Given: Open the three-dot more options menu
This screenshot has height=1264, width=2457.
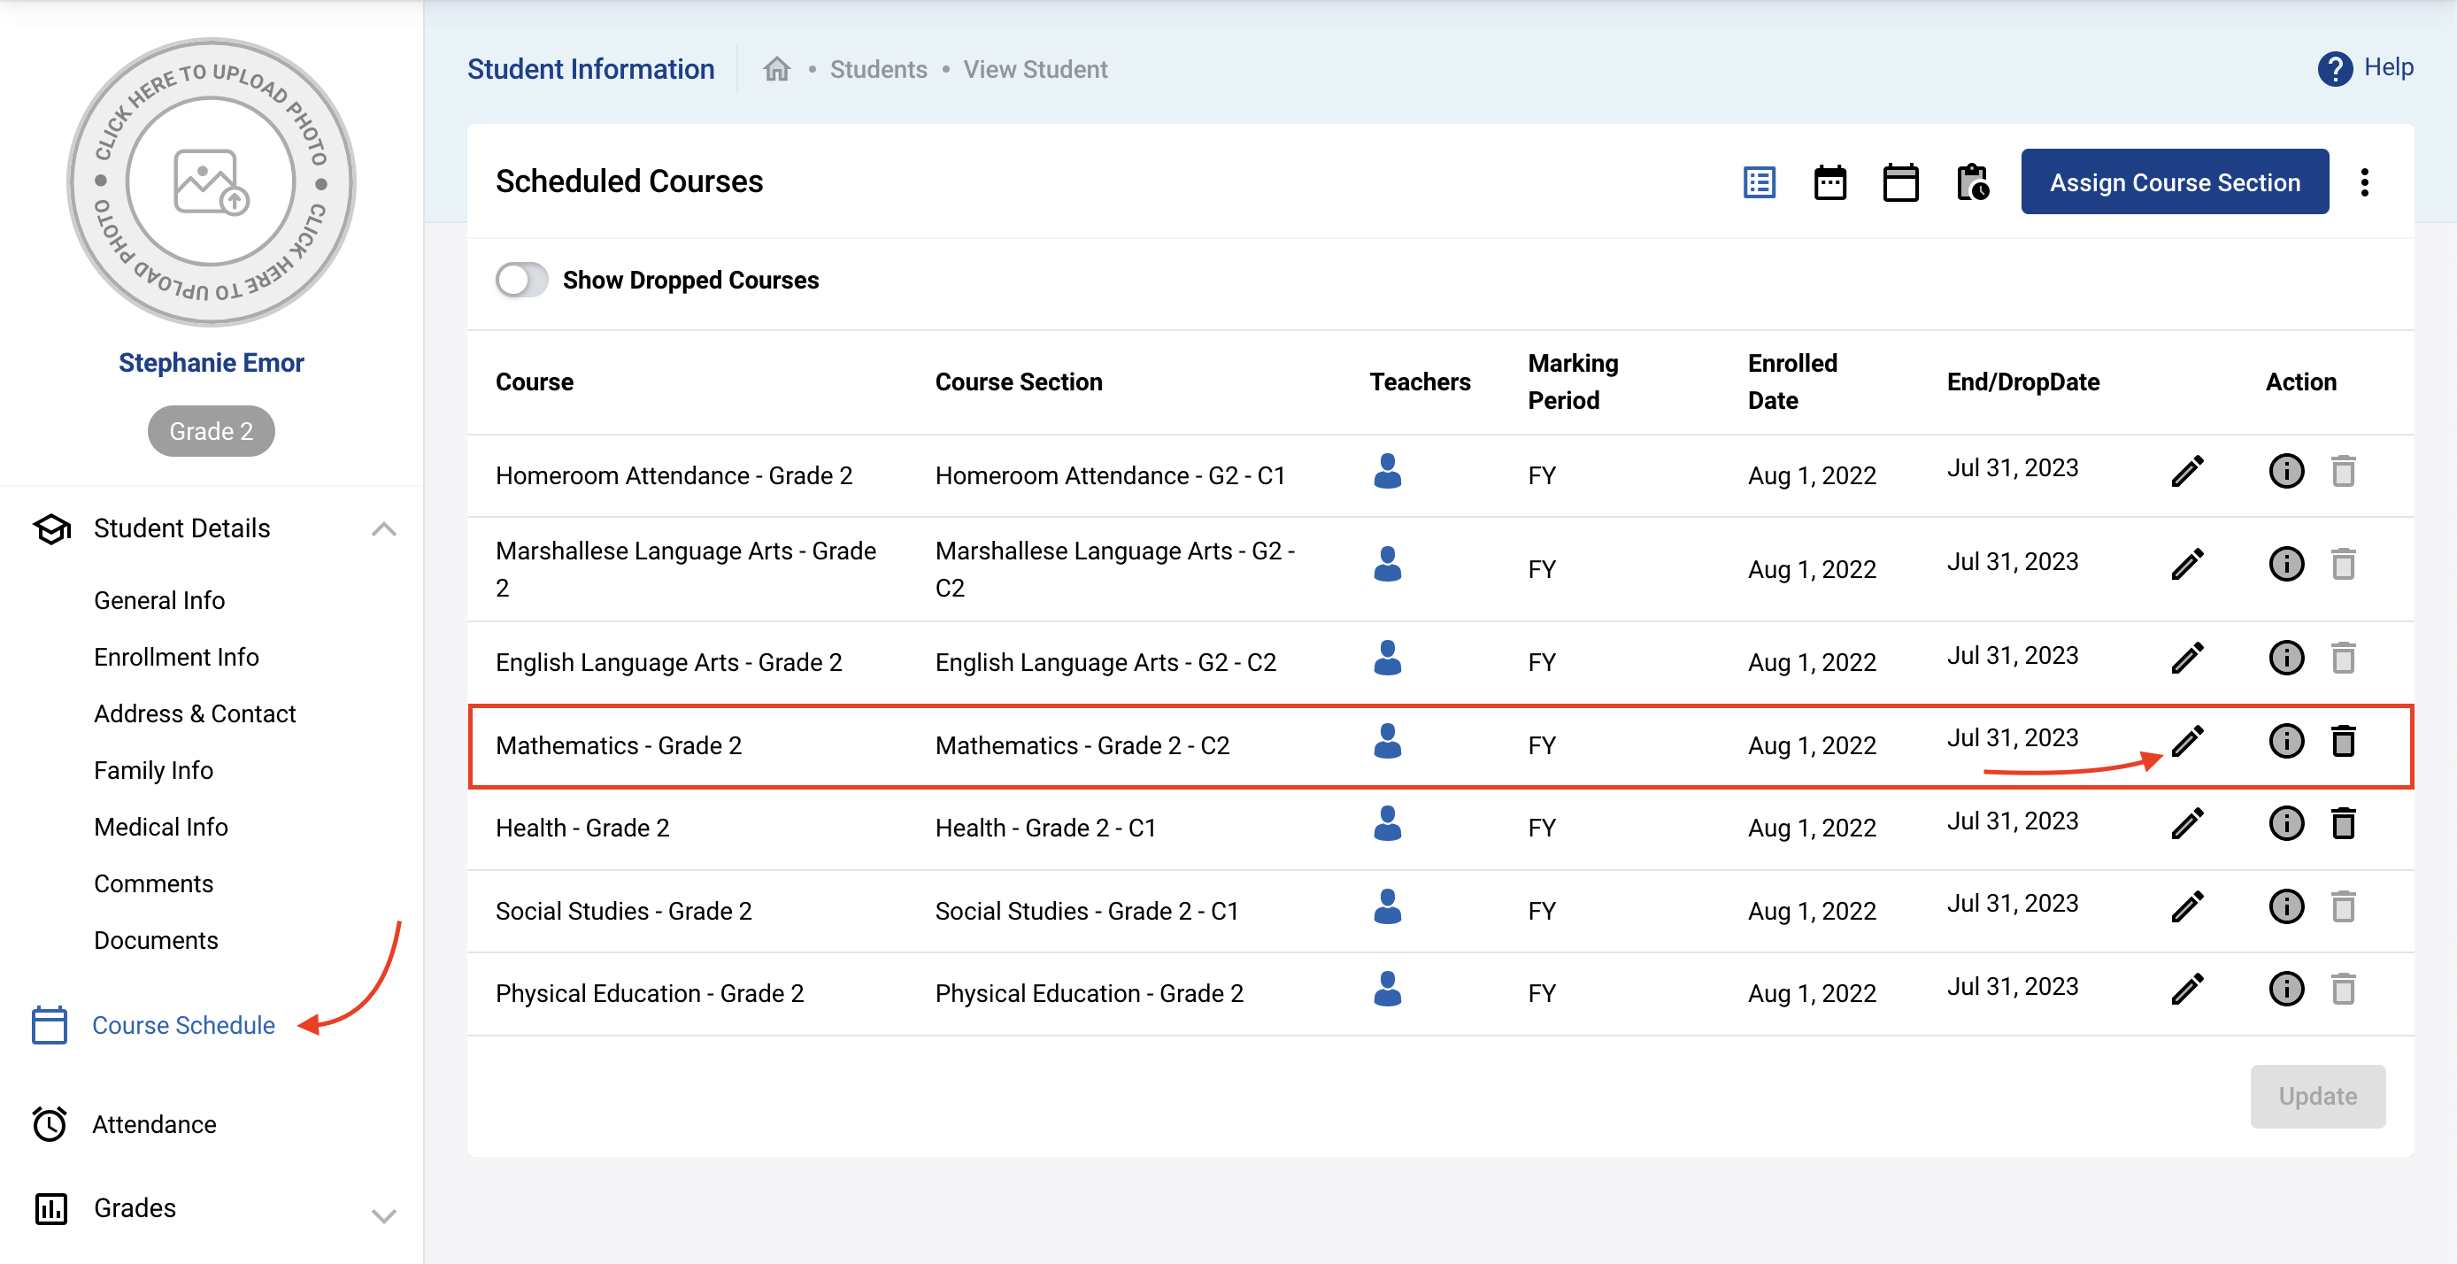Looking at the screenshot, I should tap(2364, 182).
